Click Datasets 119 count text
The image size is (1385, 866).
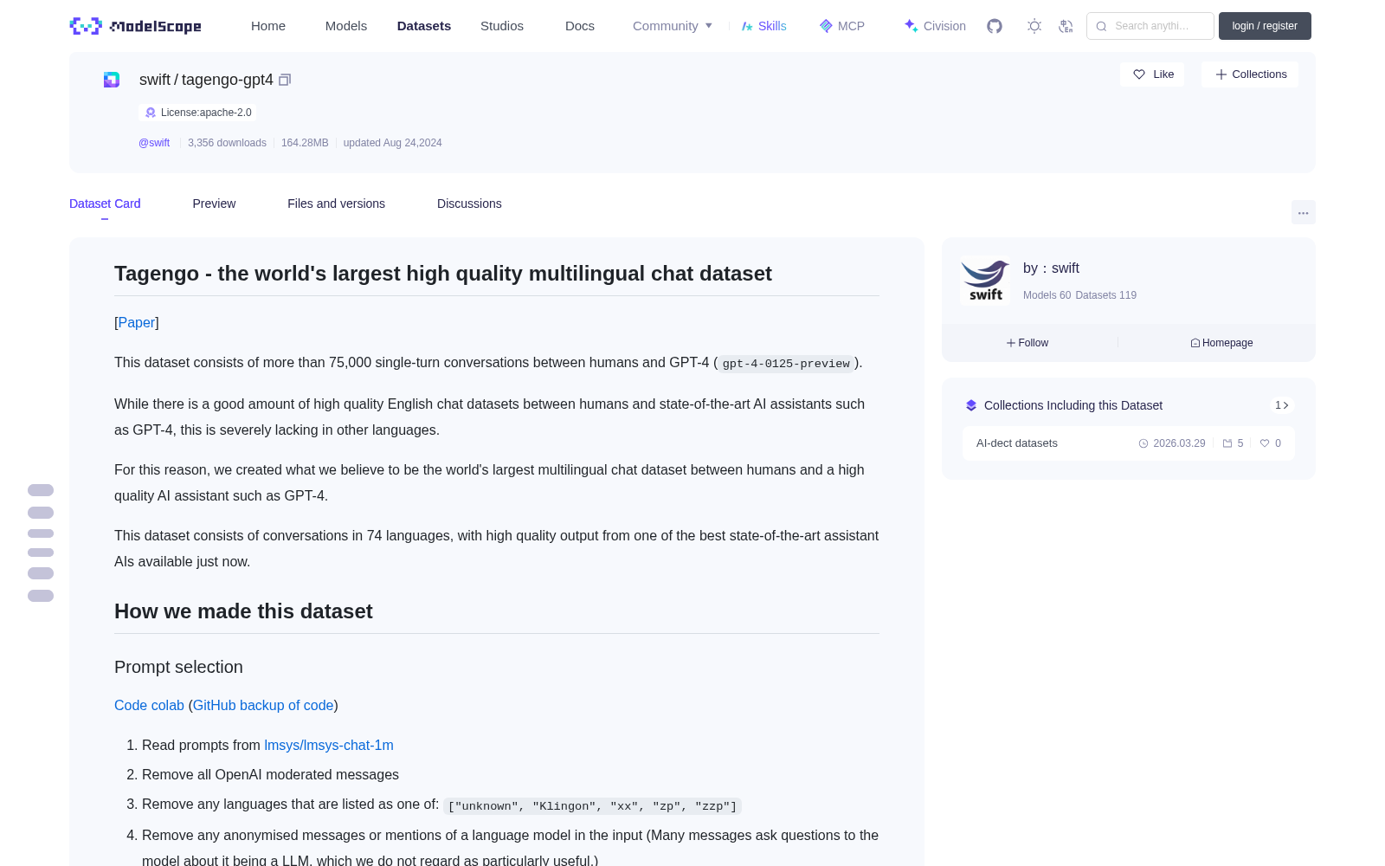1105,295
